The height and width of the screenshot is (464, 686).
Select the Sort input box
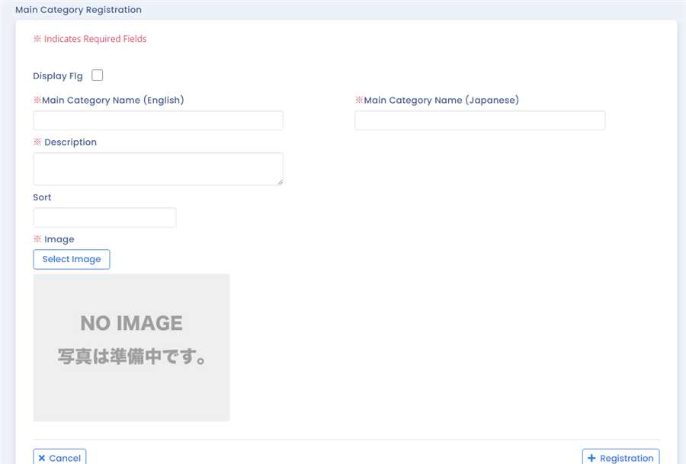pos(104,217)
